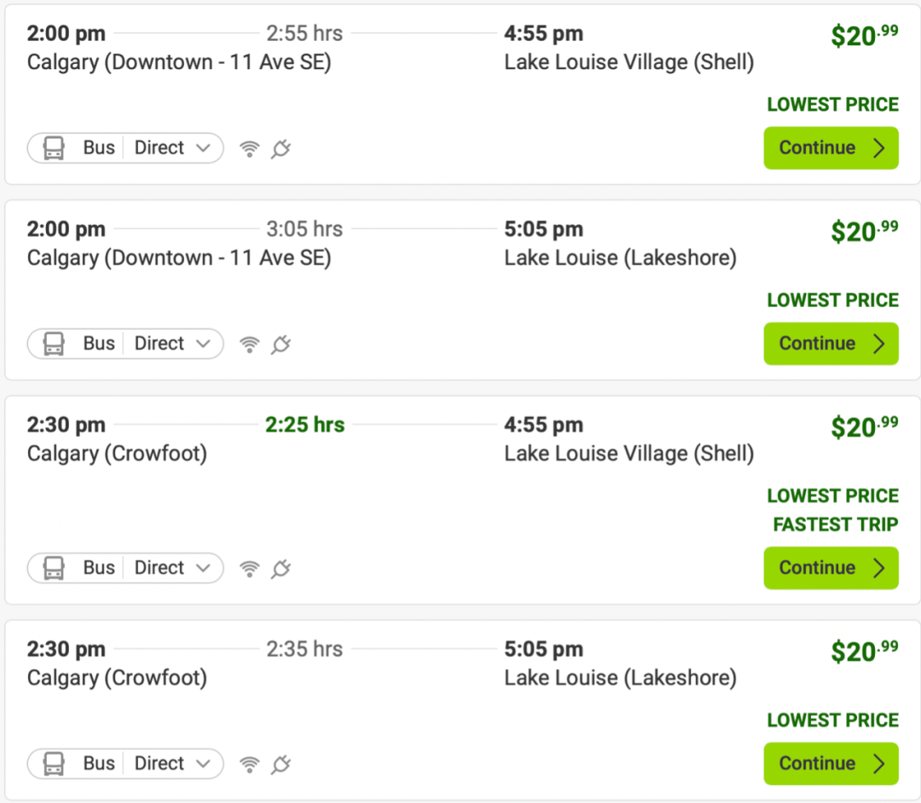Click bus icon on the 2:55 hrs trip

54,148
